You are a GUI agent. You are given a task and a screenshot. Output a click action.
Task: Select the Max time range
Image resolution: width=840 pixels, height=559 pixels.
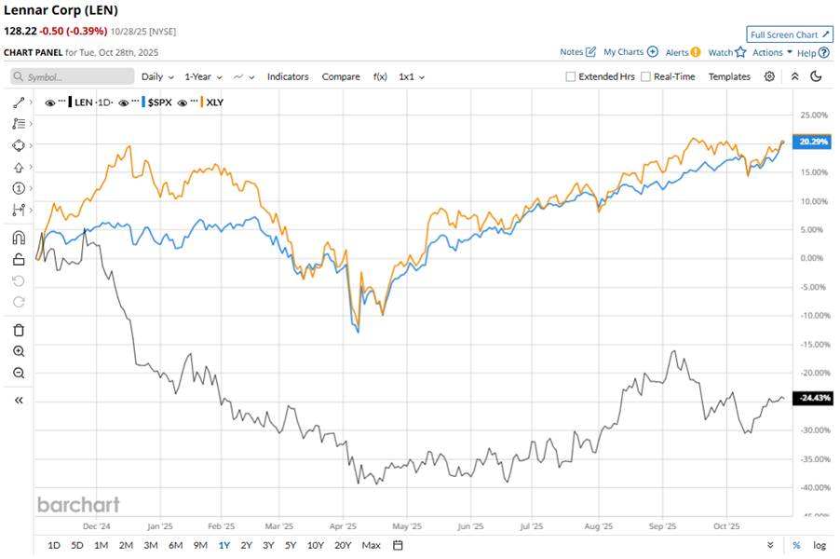[x=371, y=545]
